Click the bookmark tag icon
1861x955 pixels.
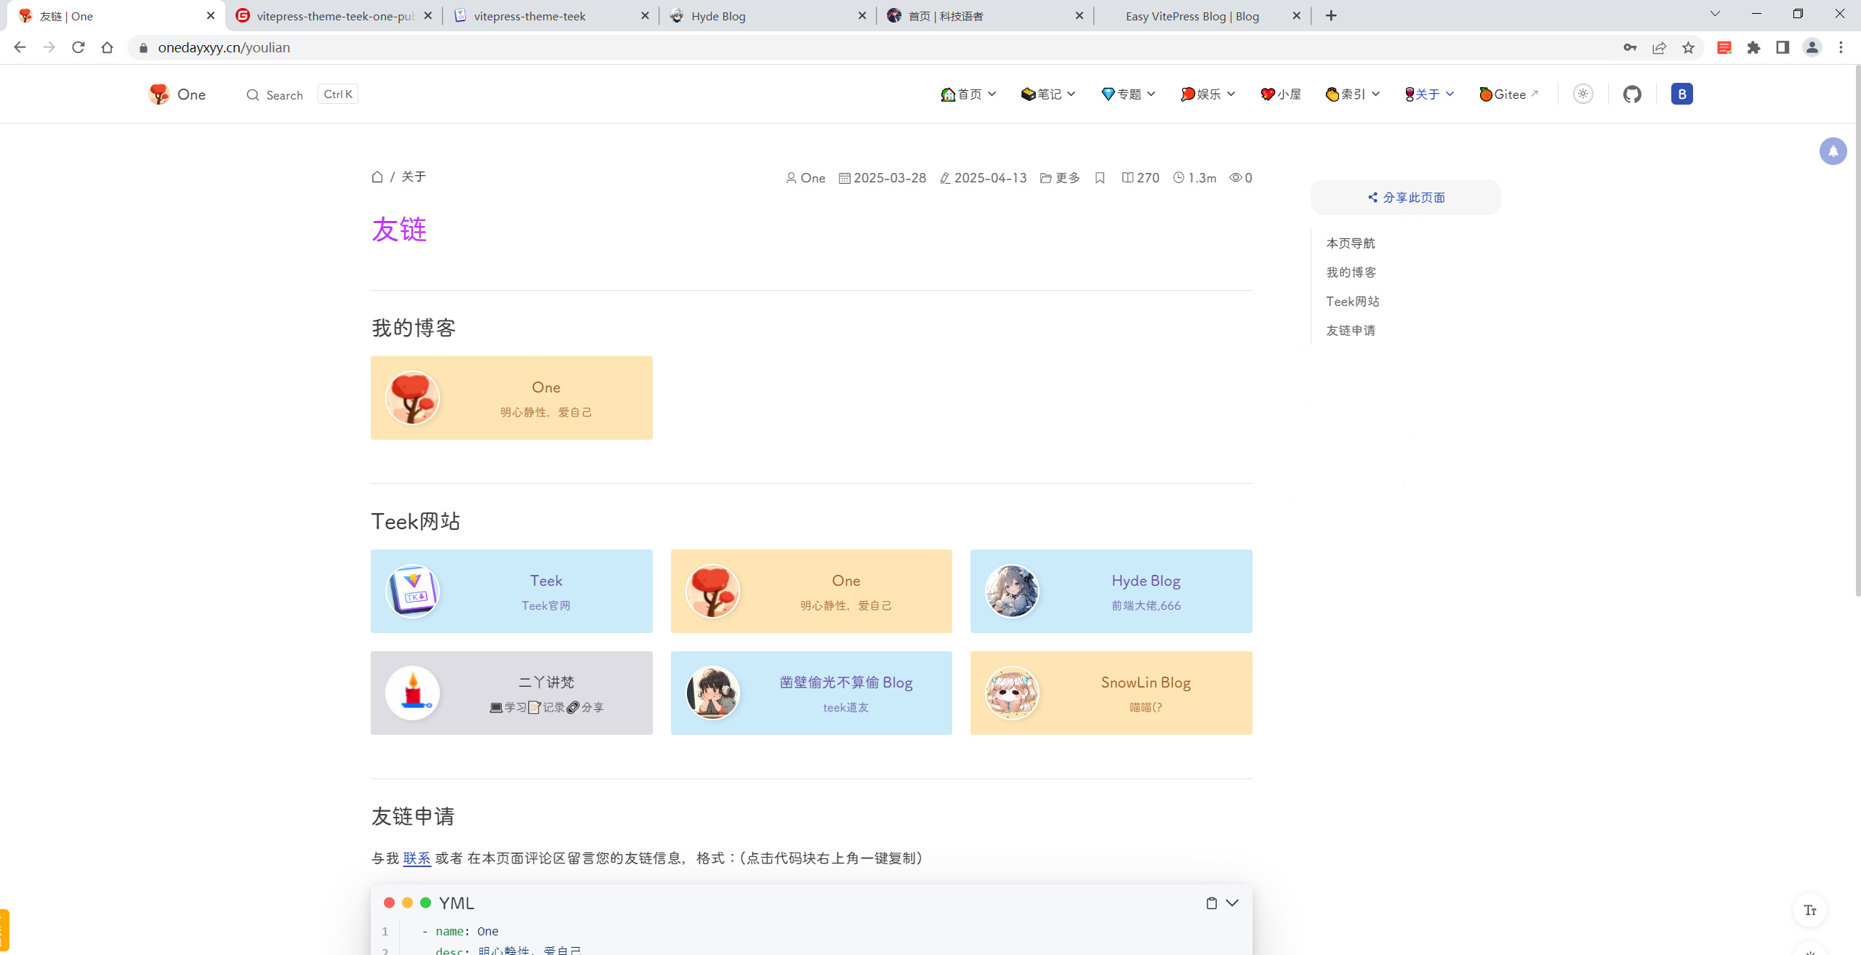click(1100, 178)
